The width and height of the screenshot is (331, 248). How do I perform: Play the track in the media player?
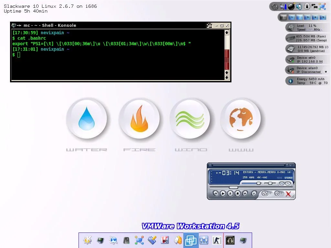tap(223, 193)
